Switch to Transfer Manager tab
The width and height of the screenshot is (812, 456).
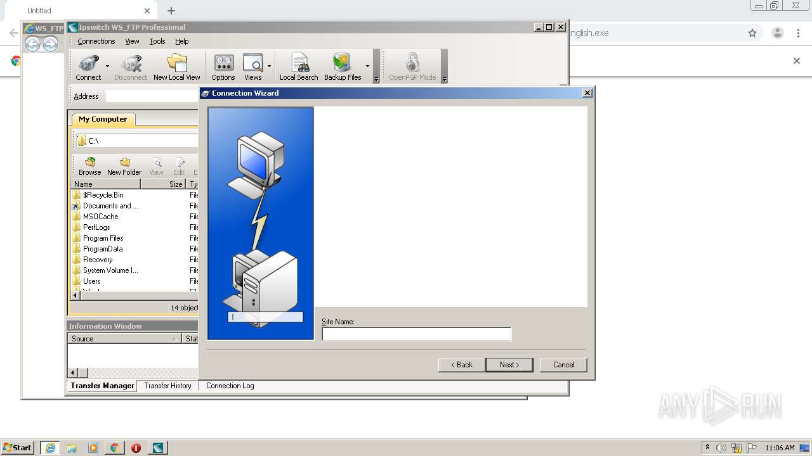tap(102, 386)
